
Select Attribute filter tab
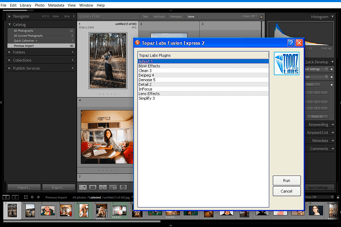(159, 17)
